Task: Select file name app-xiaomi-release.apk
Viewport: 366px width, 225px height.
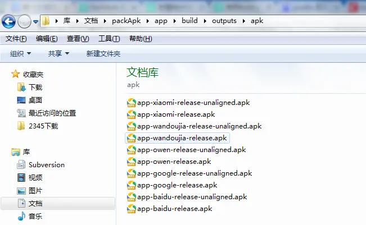Action: pyautogui.click(x=176, y=114)
